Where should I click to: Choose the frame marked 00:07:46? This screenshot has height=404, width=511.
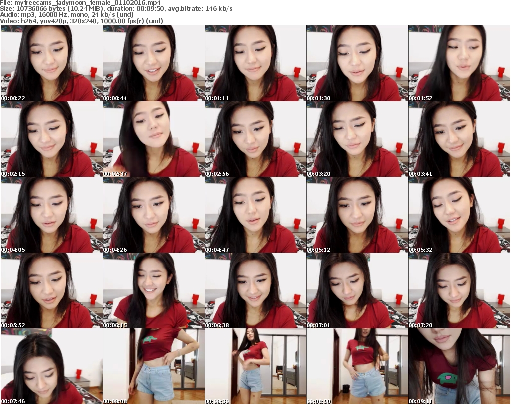click(x=52, y=366)
